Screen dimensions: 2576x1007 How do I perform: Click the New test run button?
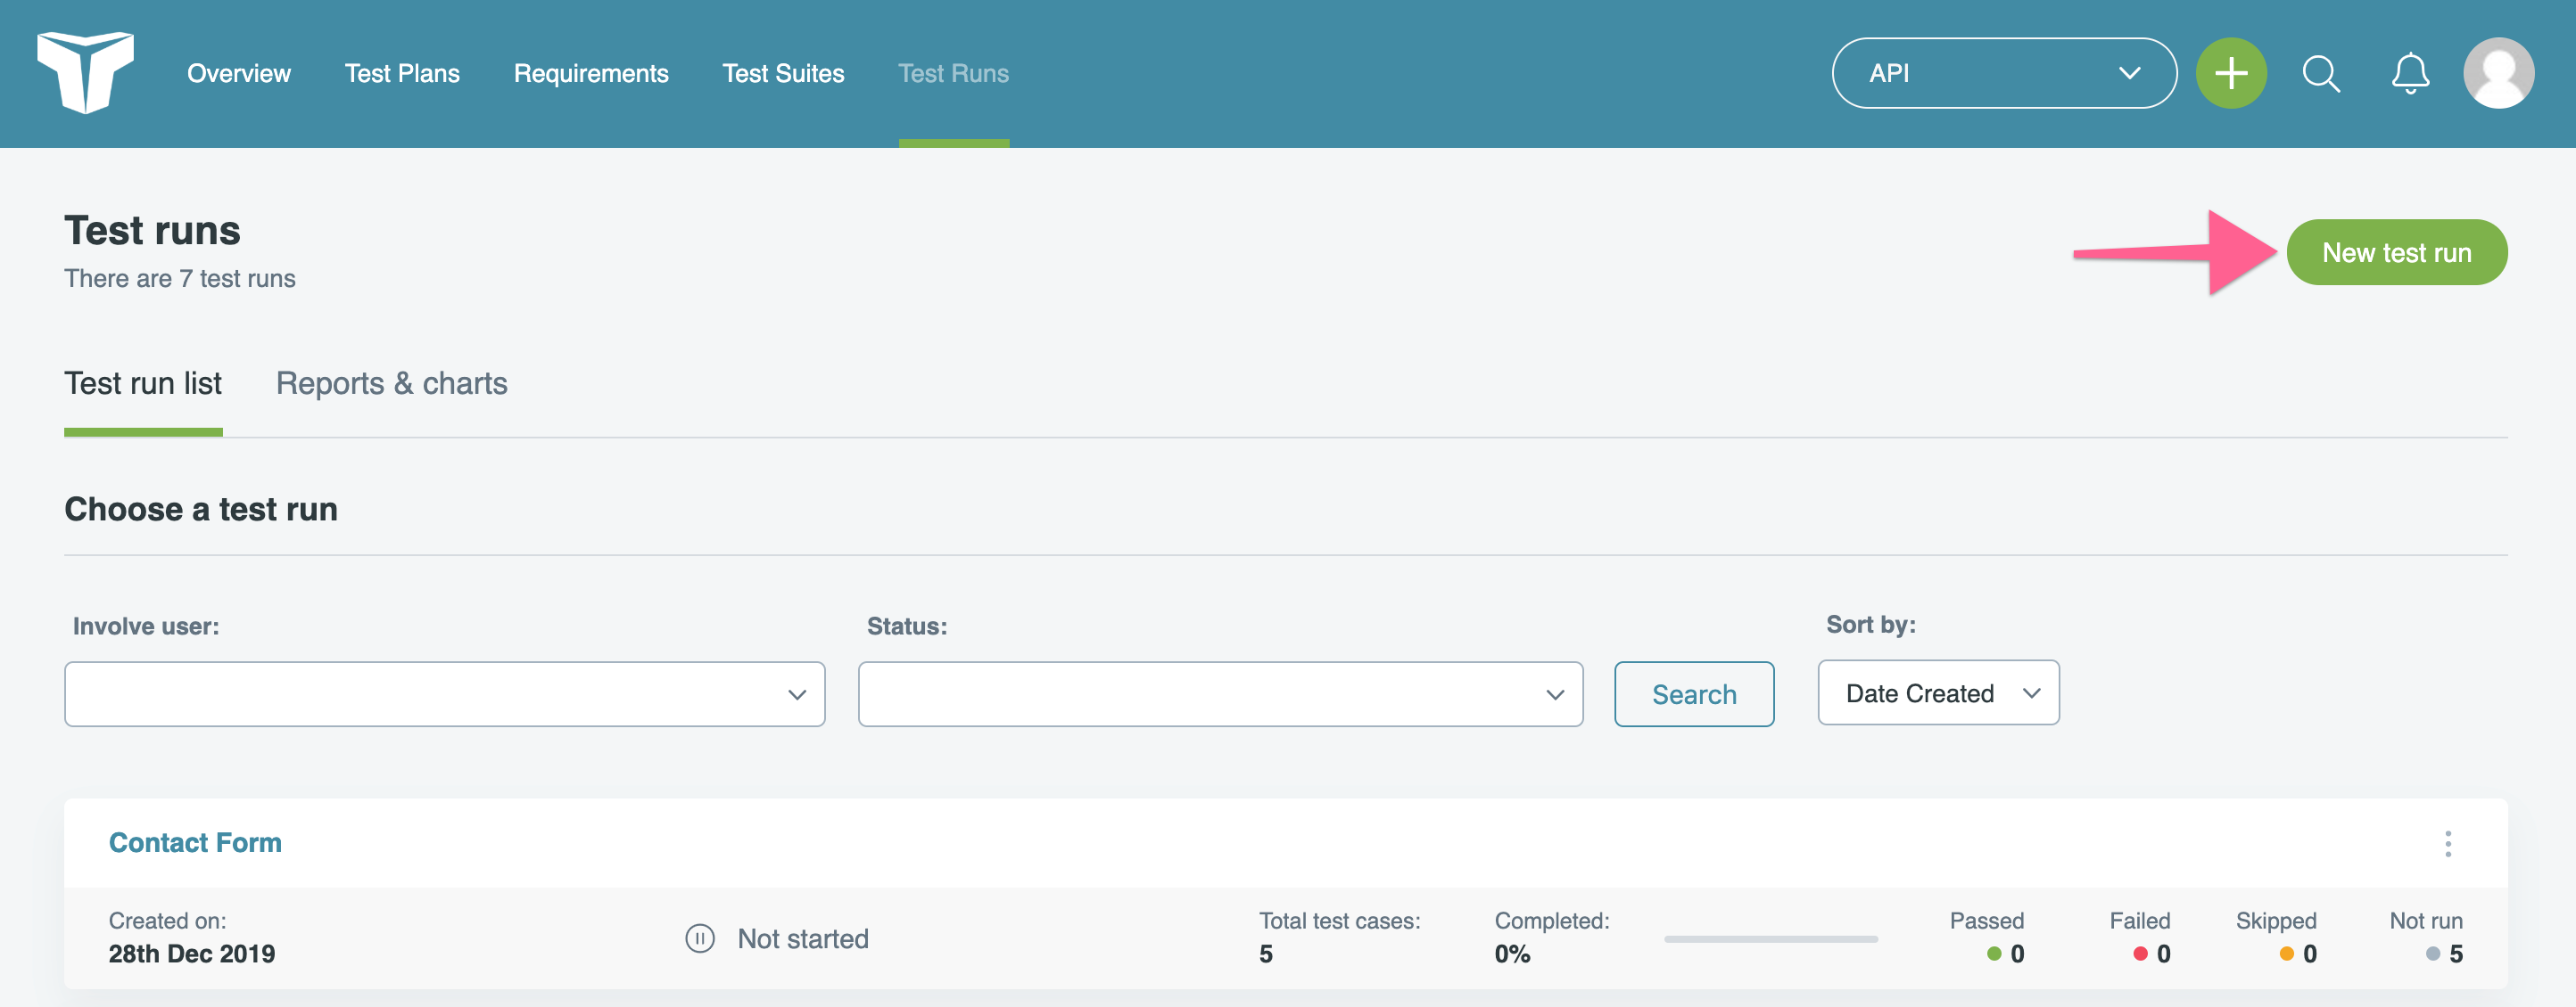coord(2396,253)
